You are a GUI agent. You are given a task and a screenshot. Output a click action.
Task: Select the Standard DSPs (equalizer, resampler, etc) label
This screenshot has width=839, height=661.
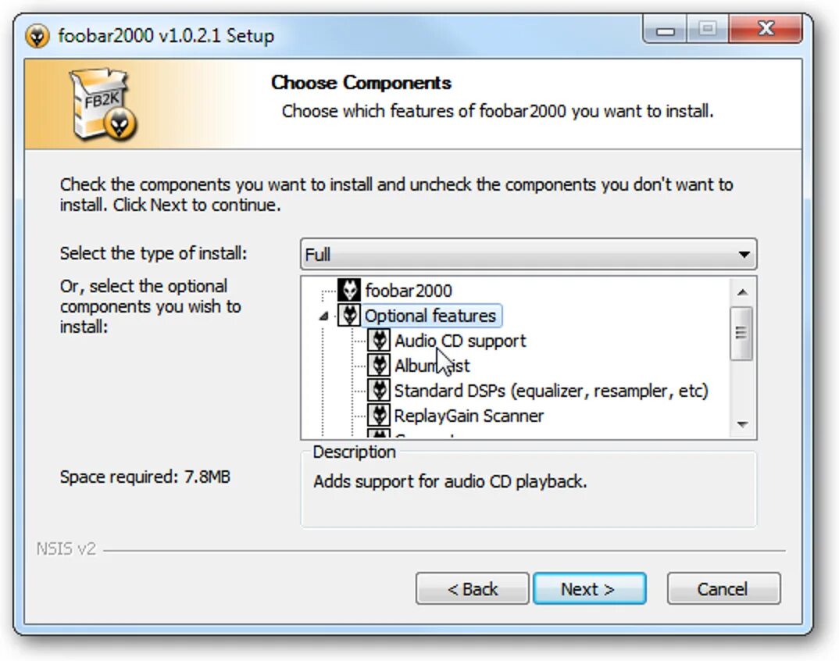coord(551,391)
